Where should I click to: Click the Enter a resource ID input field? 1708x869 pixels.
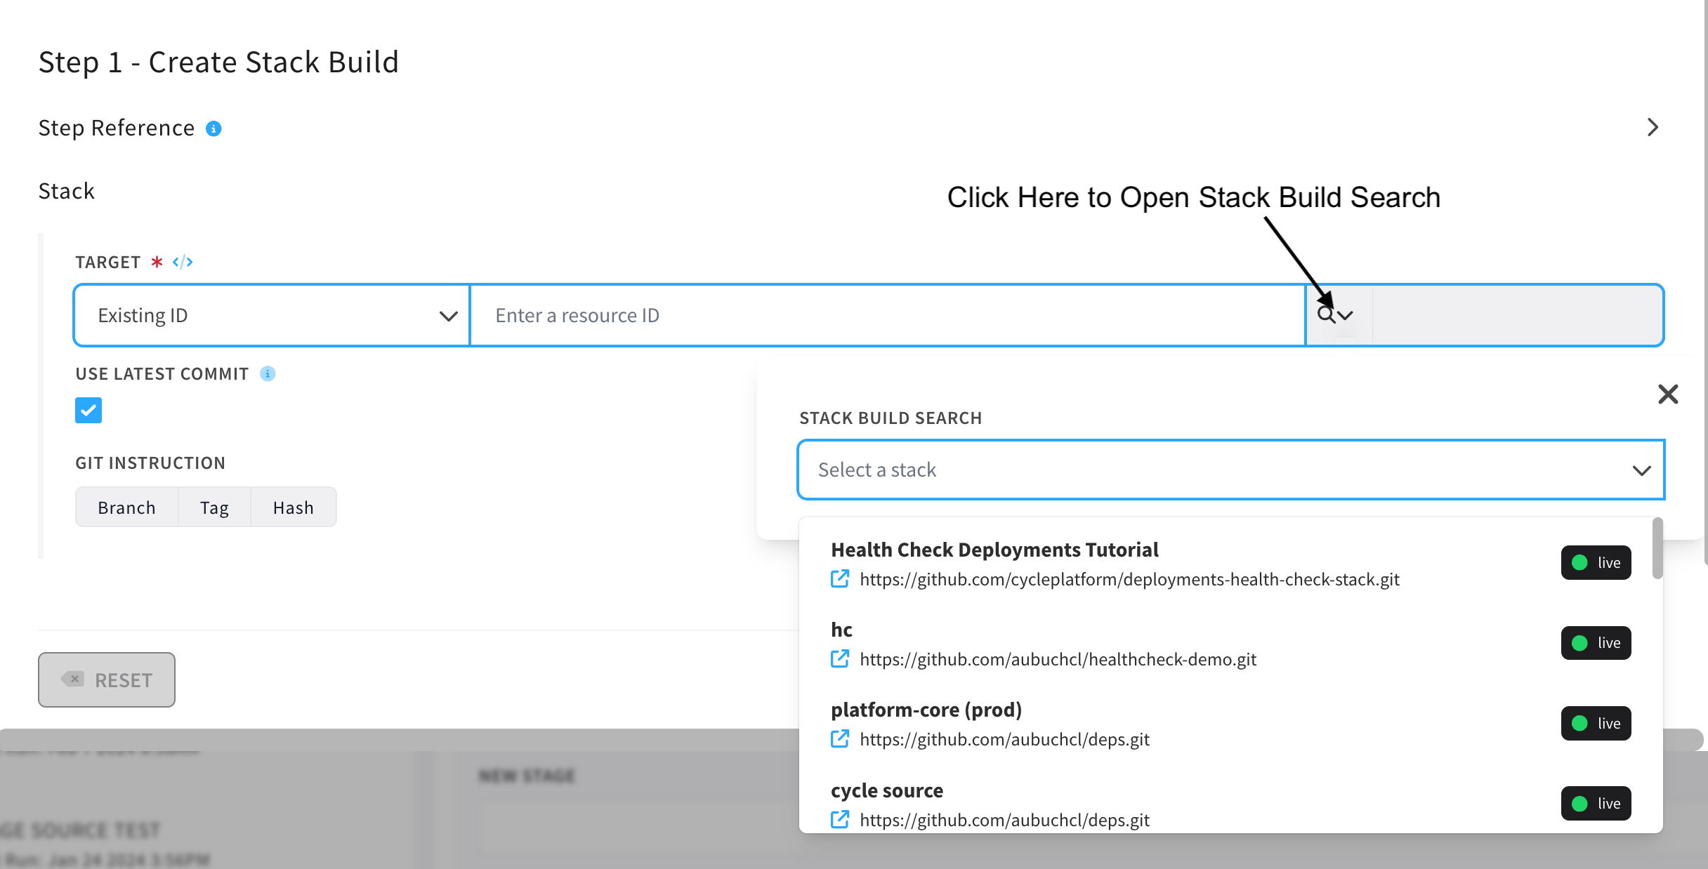pyautogui.click(x=886, y=314)
